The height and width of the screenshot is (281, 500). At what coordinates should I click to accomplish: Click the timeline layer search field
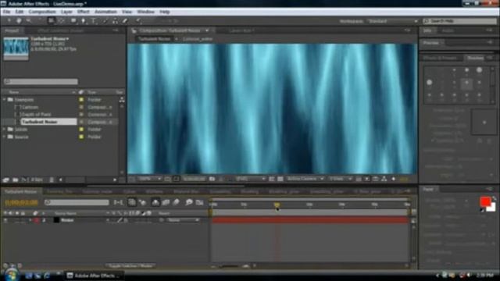point(77,202)
